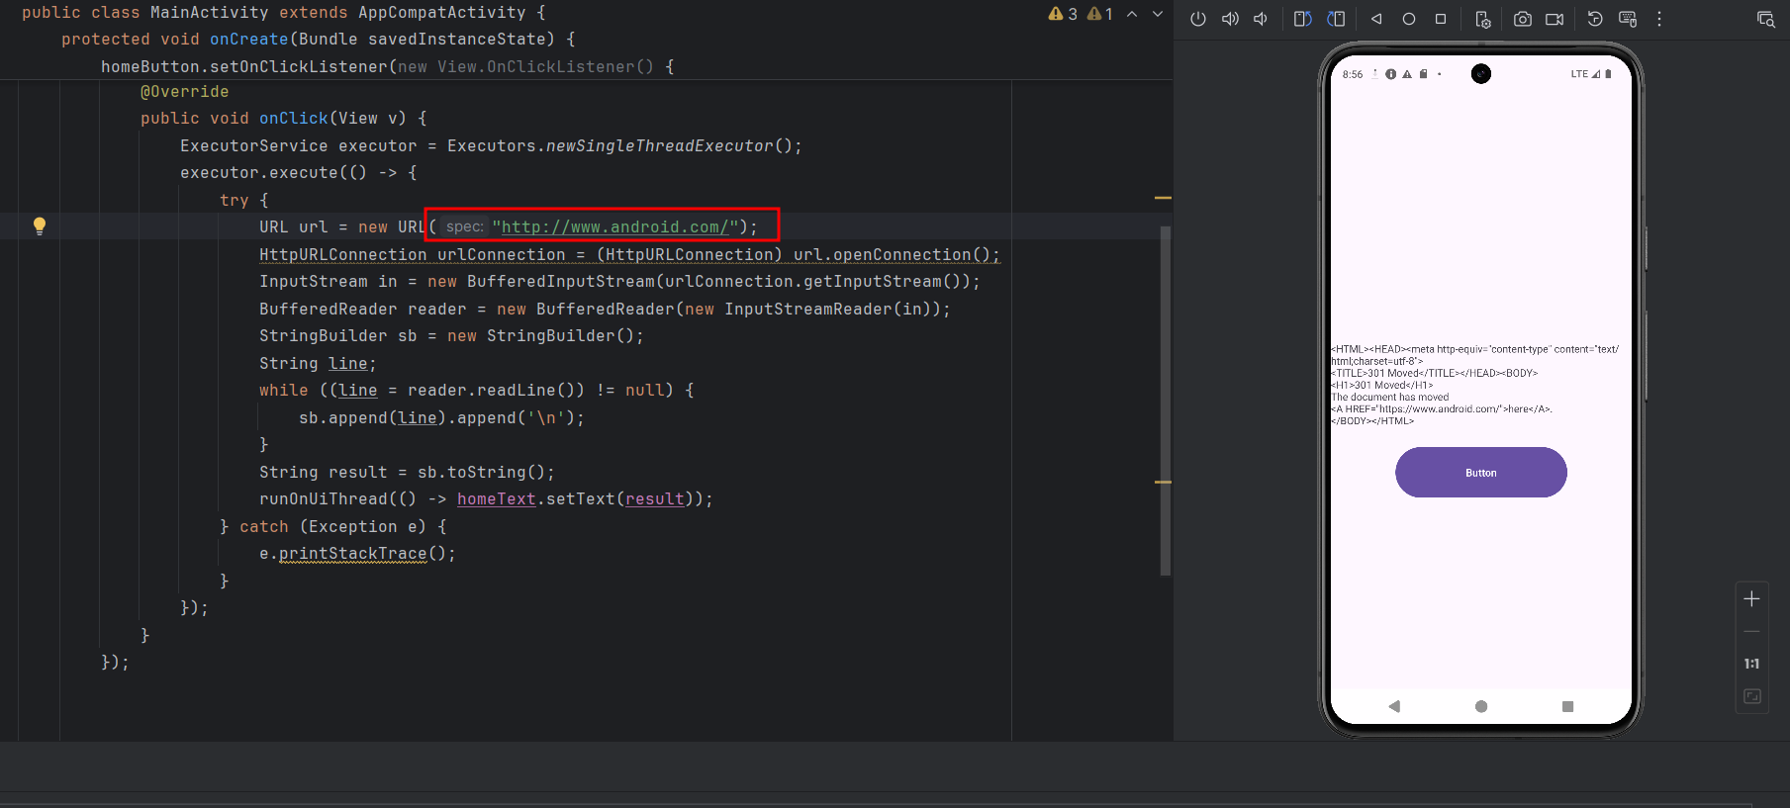
Task: Click the emulator volume down icon
Action: [x=1261, y=19]
